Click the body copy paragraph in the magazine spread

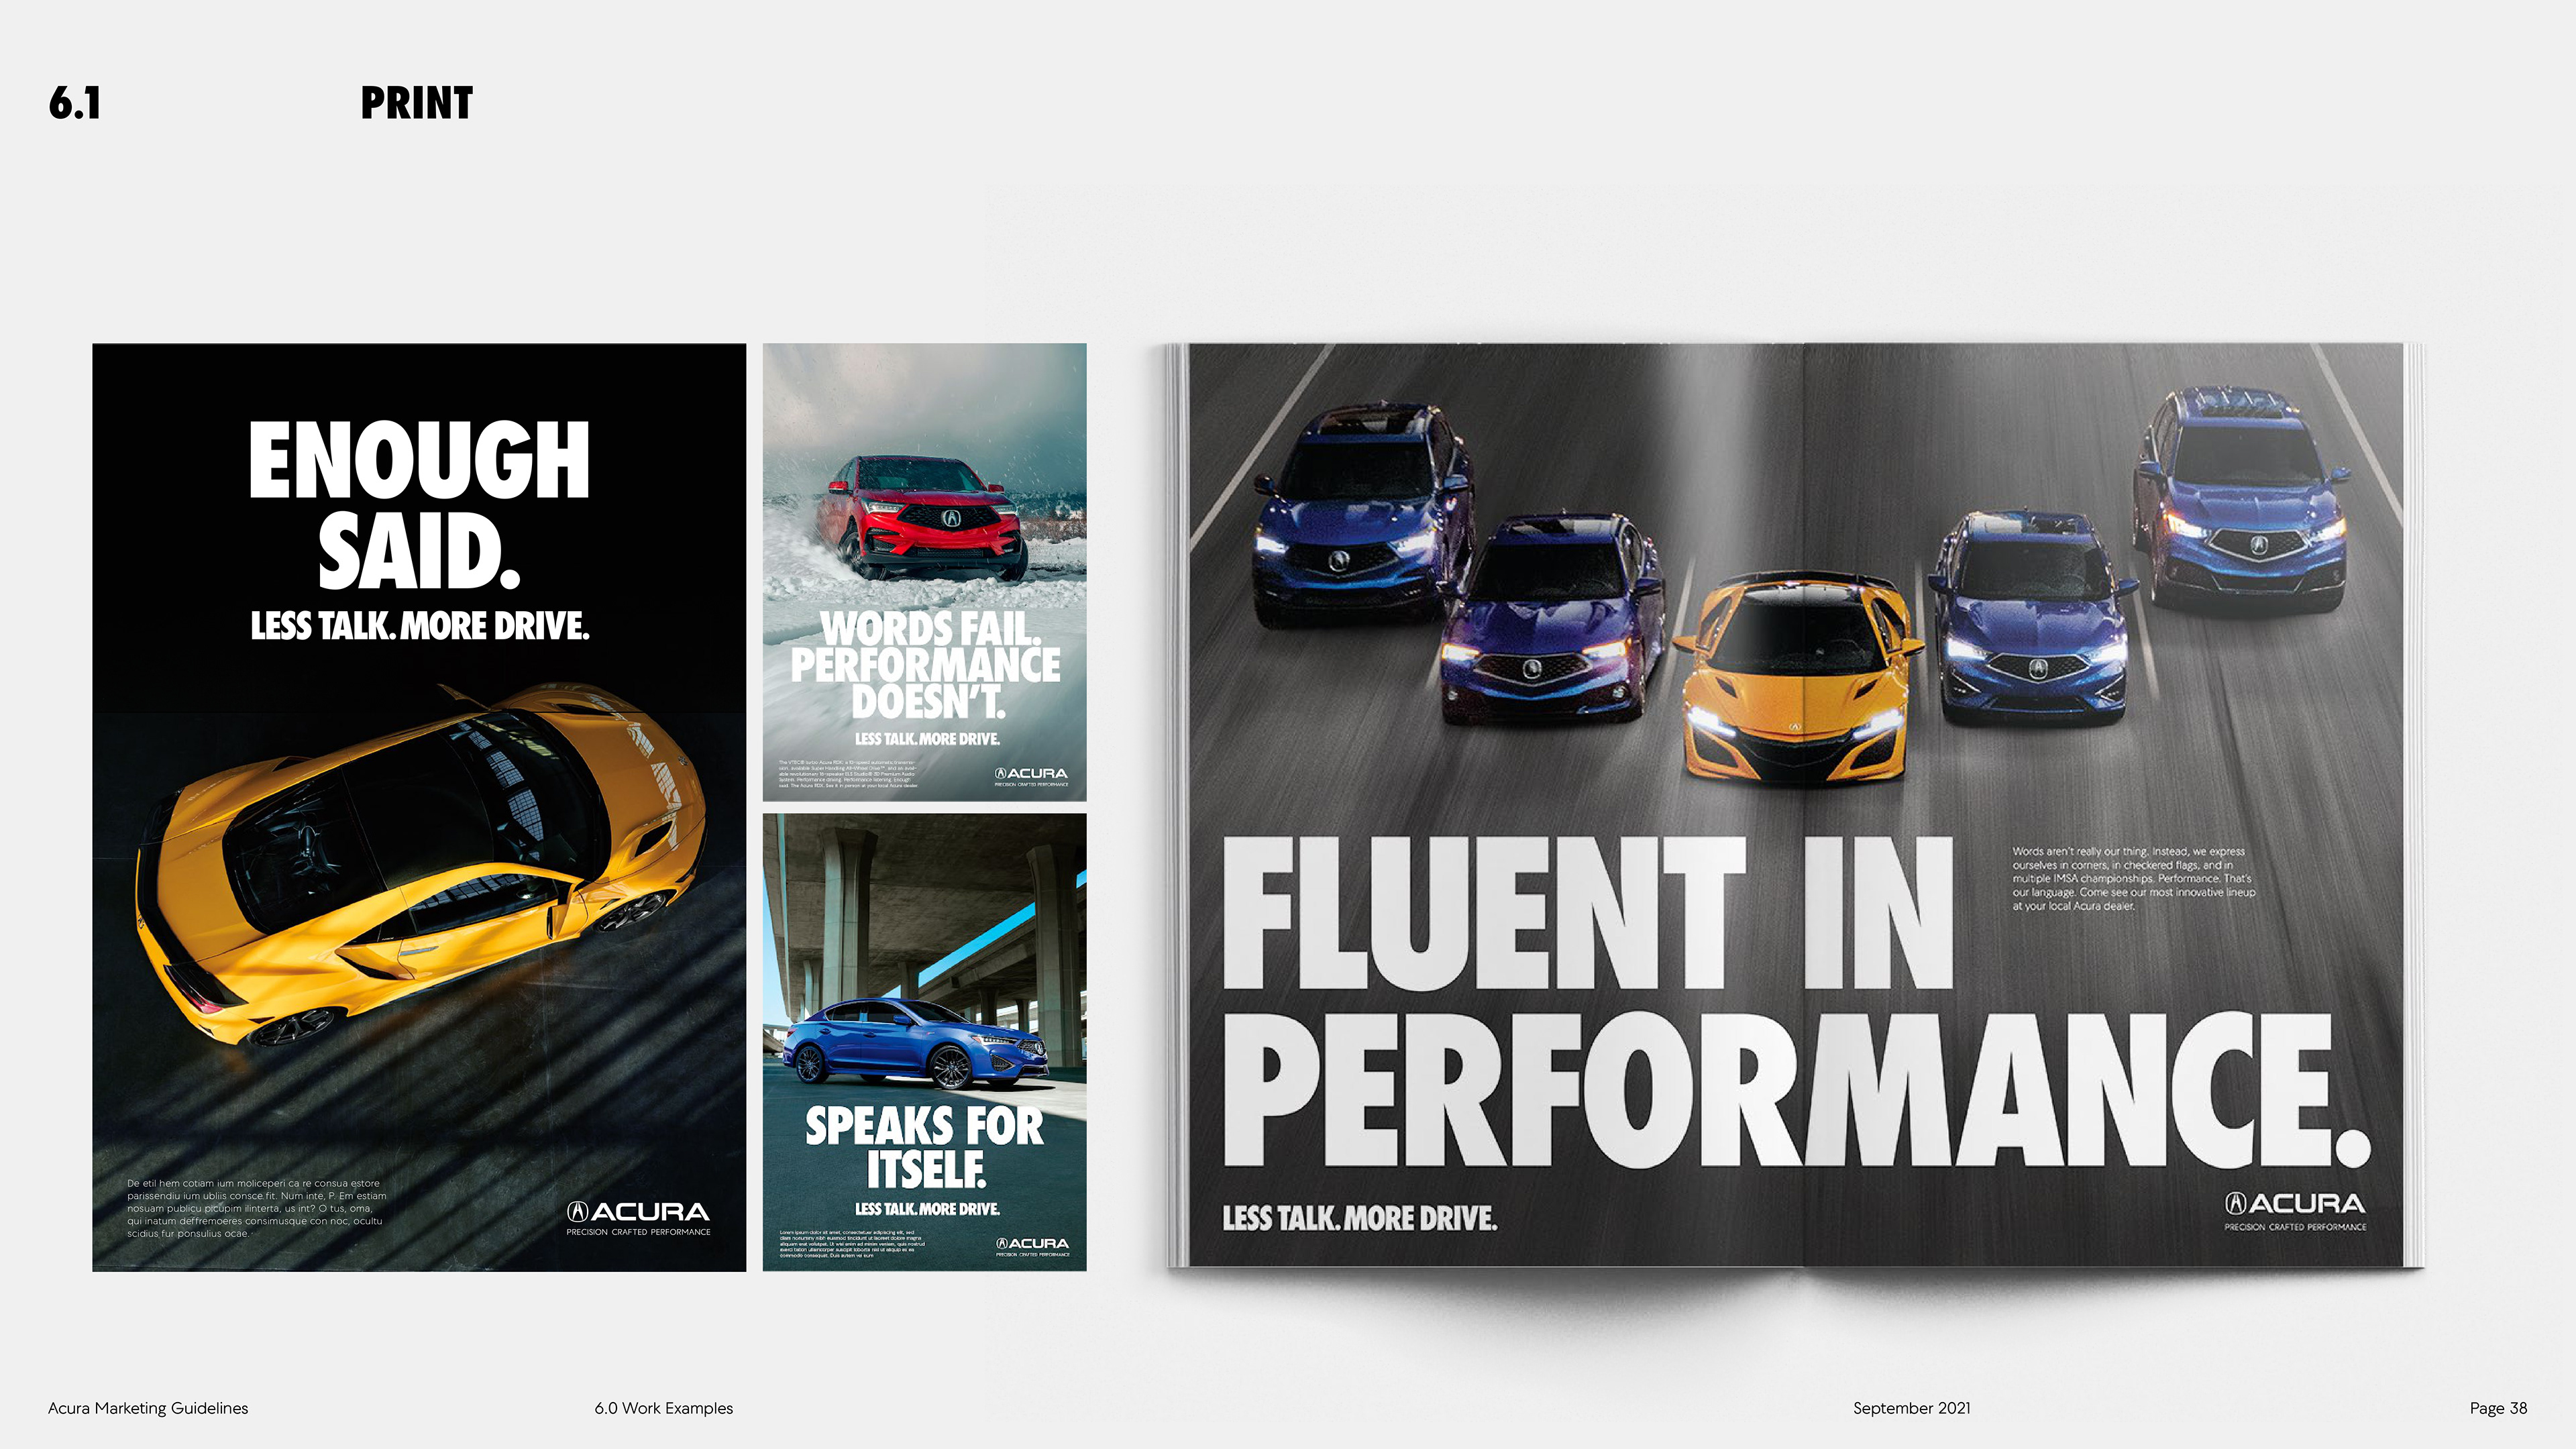click(x=2133, y=878)
